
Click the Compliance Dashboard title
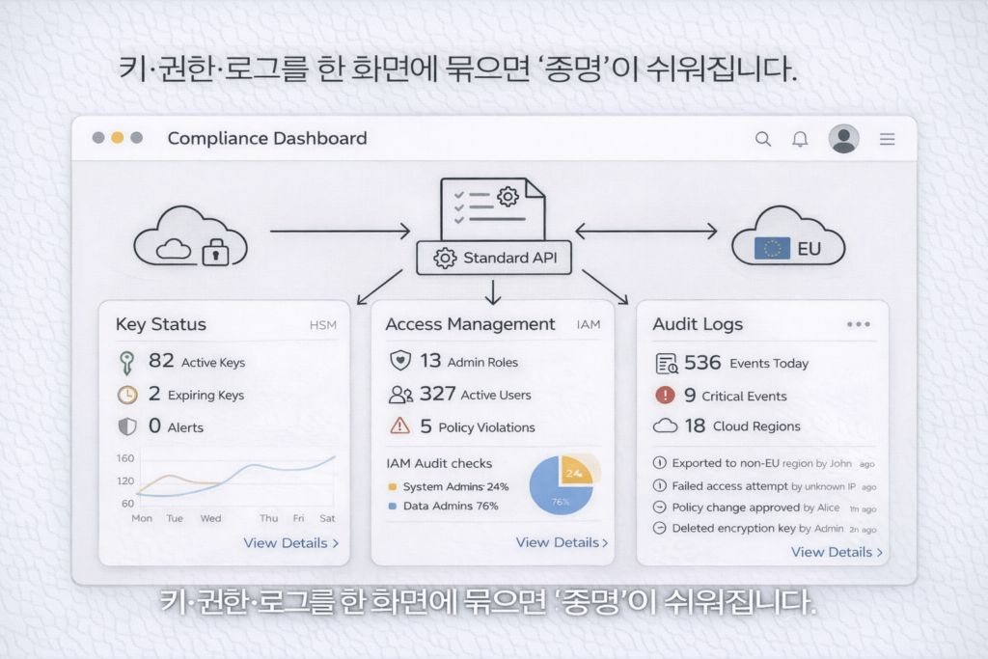pos(267,139)
